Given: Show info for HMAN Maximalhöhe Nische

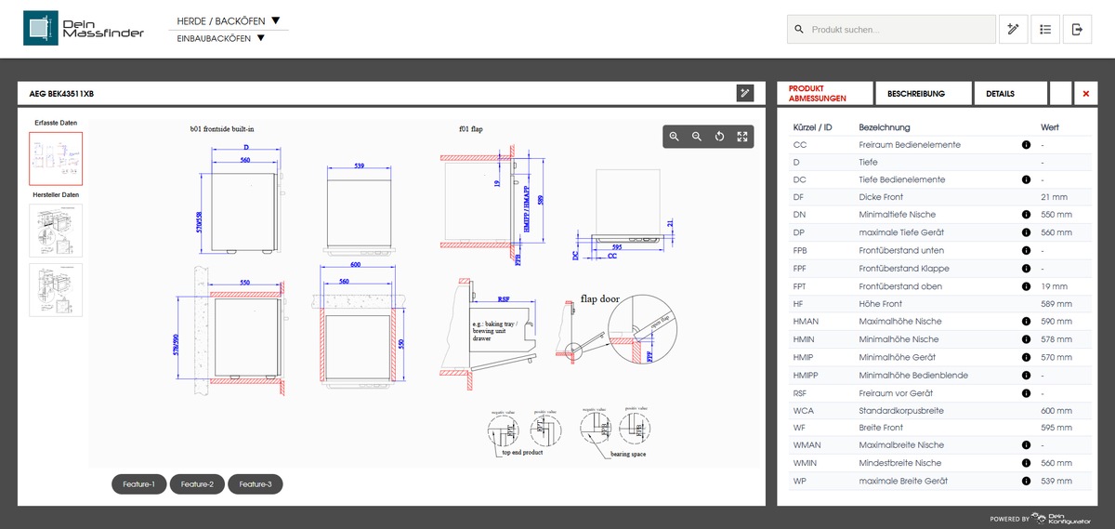Looking at the screenshot, I should 1026,322.
